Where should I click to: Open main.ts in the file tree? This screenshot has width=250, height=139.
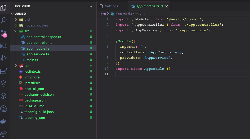(32, 60)
